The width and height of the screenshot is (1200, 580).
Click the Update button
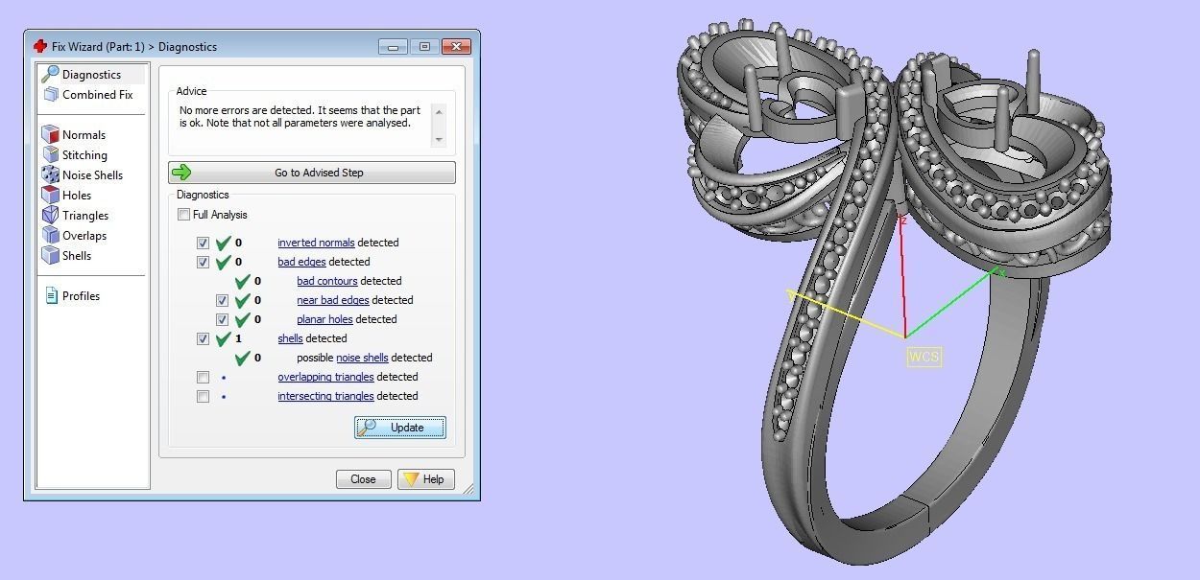[x=400, y=428]
